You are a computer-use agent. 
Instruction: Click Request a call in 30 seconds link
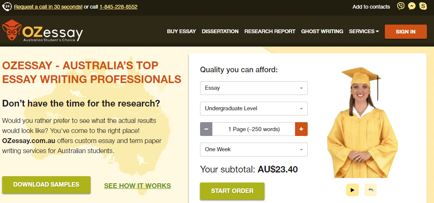click(x=48, y=7)
